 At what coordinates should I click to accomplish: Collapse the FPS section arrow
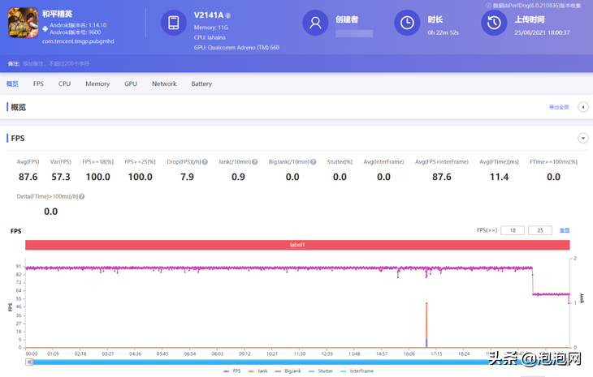point(582,138)
